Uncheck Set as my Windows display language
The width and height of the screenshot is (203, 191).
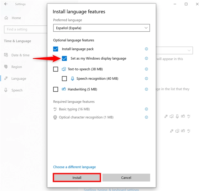(x=64, y=58)
